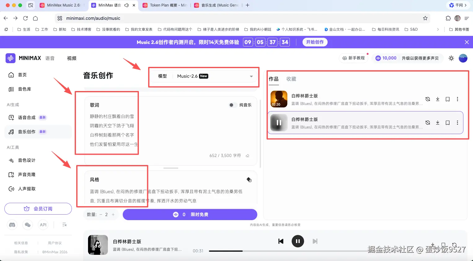Regenerate the first 白桦林爵士版 track
This screenshot has width=473, height=261.
click(428, 99)
